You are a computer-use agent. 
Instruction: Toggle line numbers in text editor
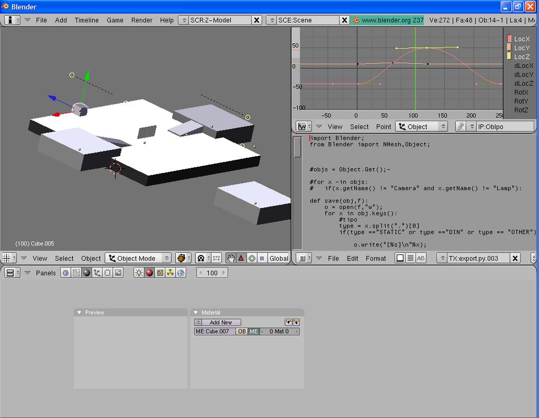pyautogui.click(x=411, y=258)
